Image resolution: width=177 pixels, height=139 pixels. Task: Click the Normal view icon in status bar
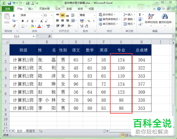click(x=122, y=135)
